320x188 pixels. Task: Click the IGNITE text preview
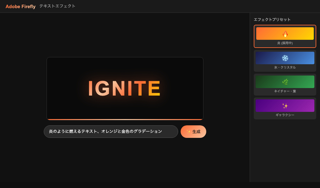pos(124,88)
